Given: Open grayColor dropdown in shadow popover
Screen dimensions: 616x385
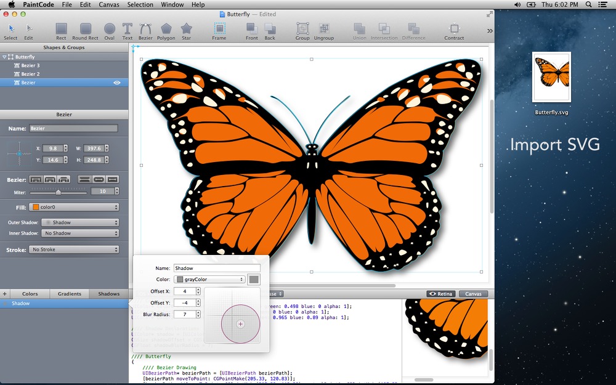Looking at the screenshot, I should (209, 279).
